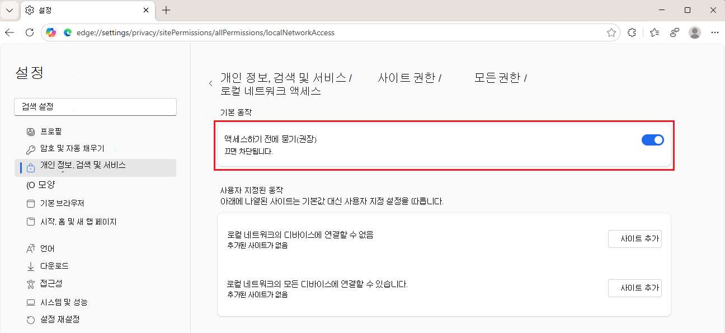Click the language icon beside 언어
Screen dimensions: 725x333
pos(31,248)
